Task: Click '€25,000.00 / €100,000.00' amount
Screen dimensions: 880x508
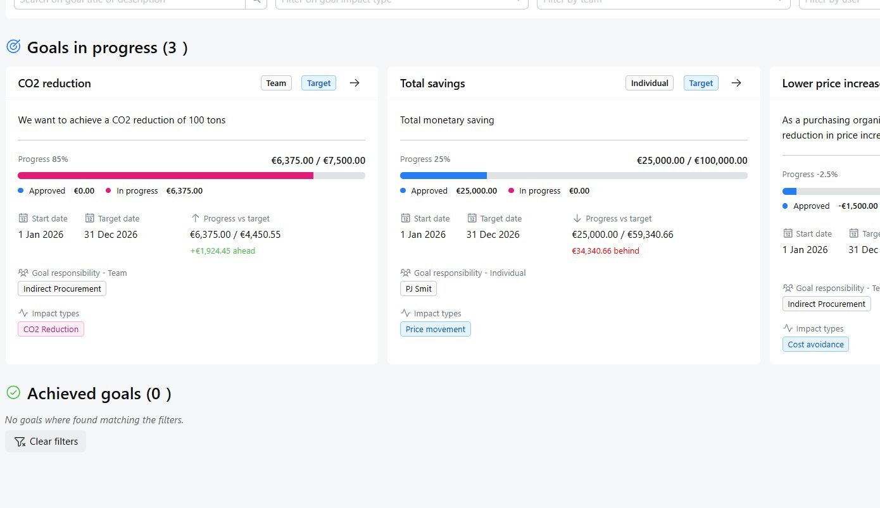Action: [x=692, y=161]
